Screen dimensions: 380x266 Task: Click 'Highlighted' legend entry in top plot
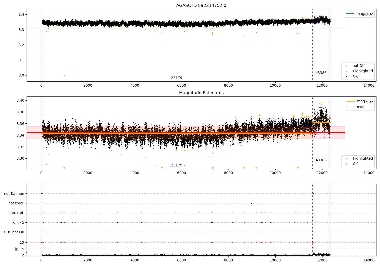[360, 71]
